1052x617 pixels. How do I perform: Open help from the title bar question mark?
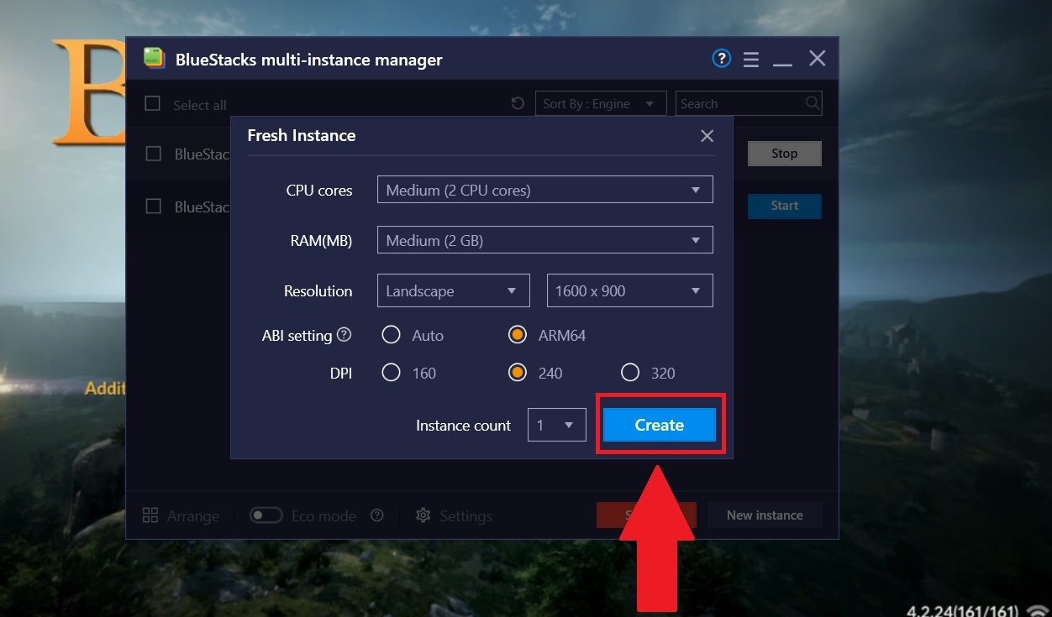pos(721,59)
